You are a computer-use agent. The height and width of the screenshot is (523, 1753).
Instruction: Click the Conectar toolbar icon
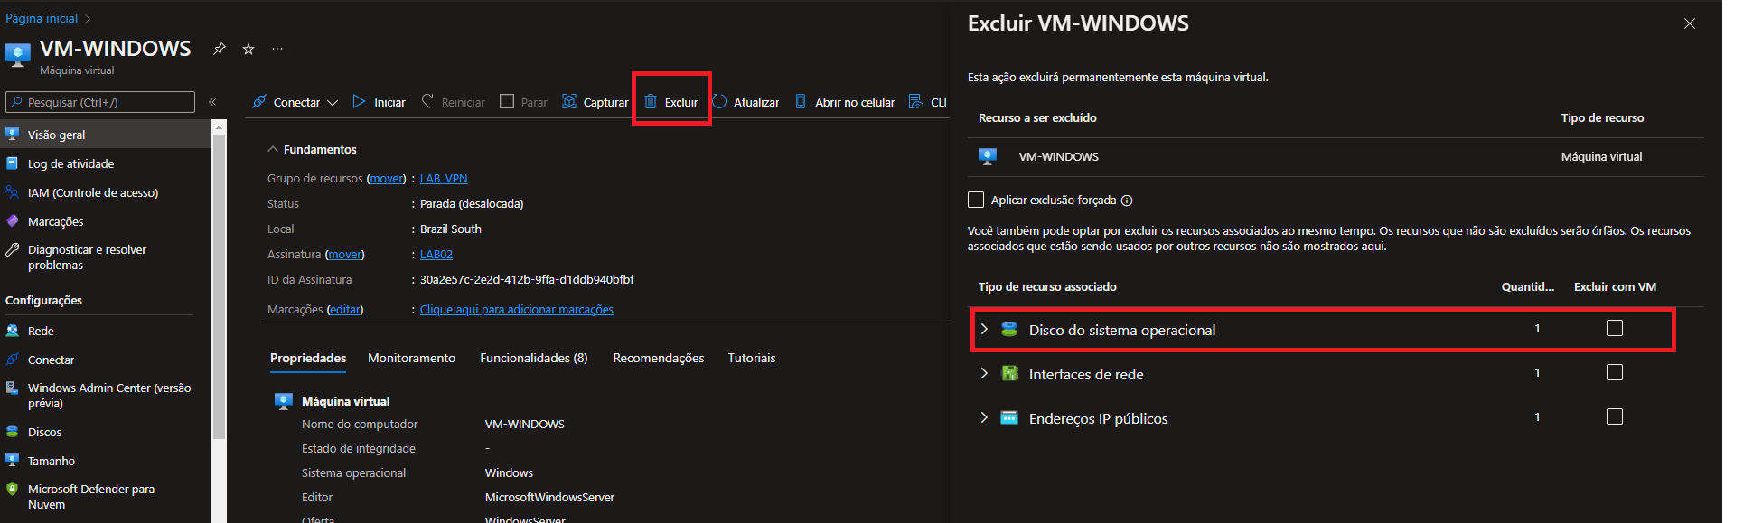[x=259, y=102]
